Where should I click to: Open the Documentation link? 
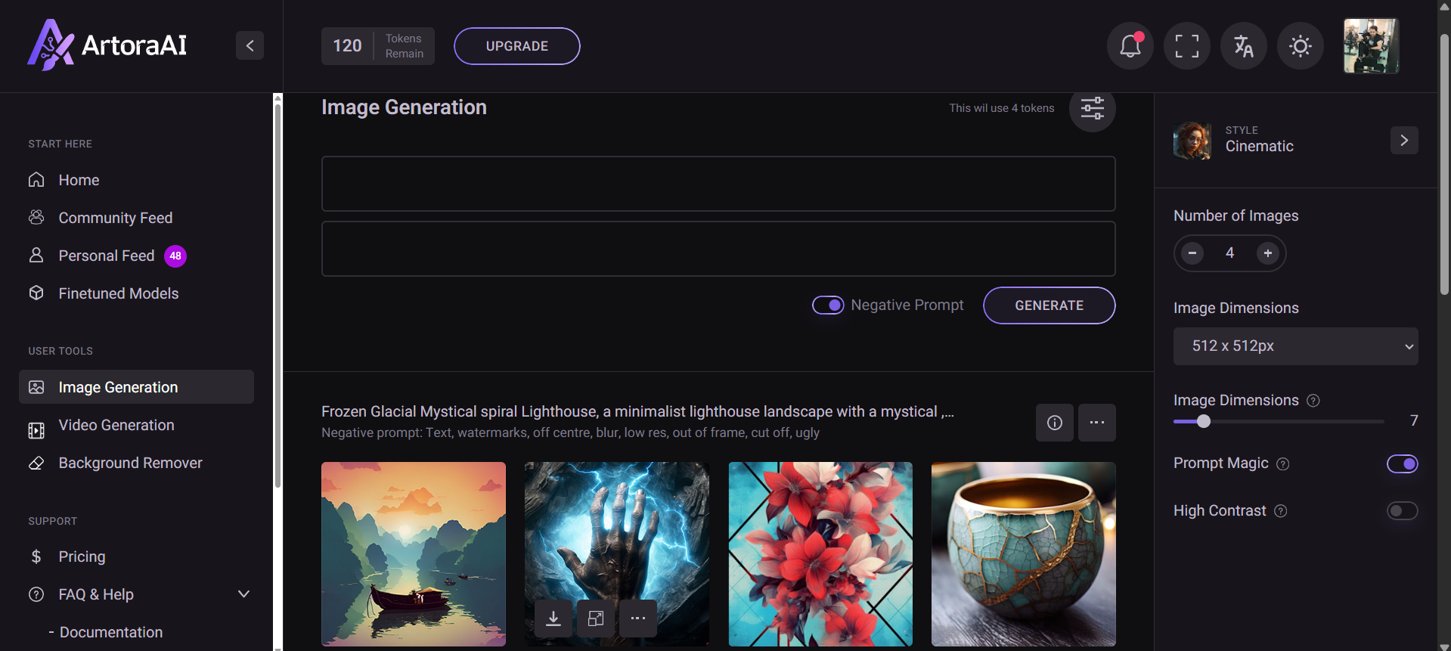pyautogui.click(x=111, y=632)
